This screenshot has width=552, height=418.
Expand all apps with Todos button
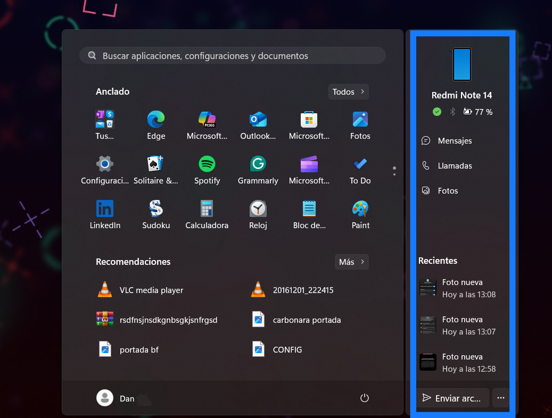(349, 92)
